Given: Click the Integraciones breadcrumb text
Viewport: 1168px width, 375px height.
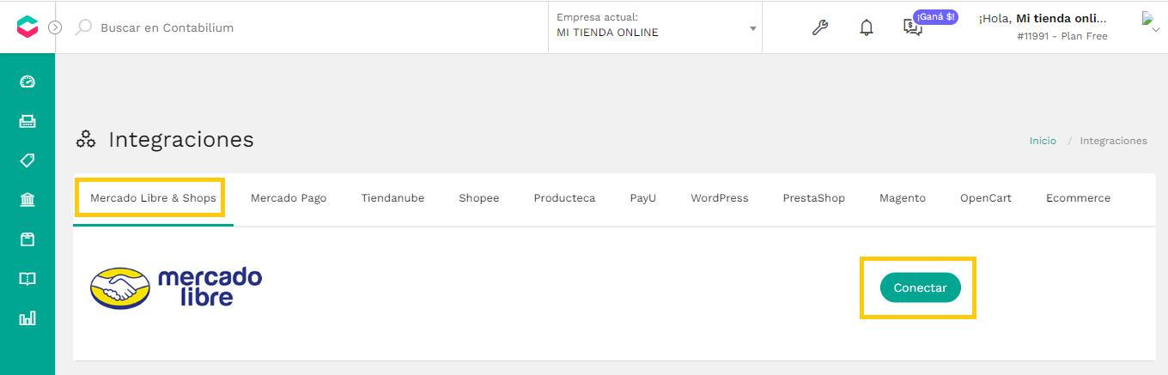Looking at the screenshot, I should click(1113, 141).
